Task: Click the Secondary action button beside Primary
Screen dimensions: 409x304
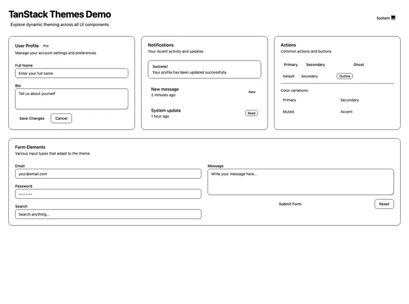Action: [315, 65]
